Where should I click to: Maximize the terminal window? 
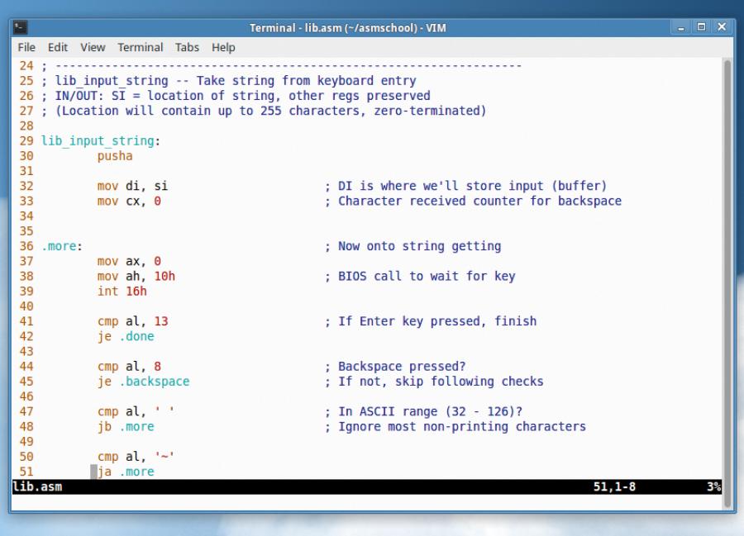[x=701, y=27]
